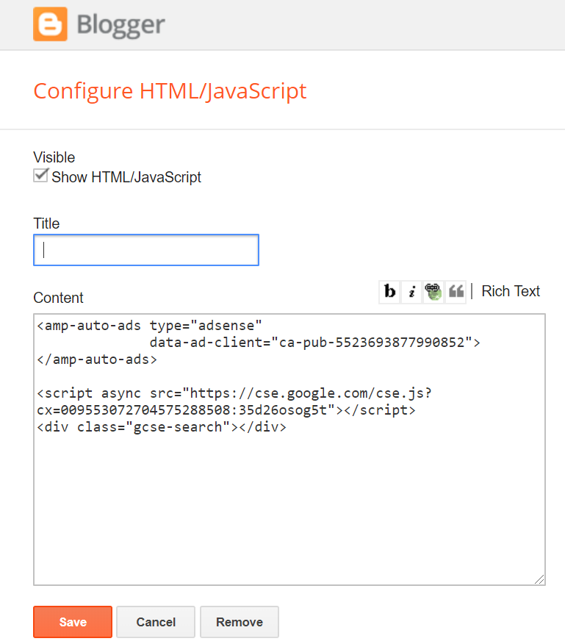The image size is (565, 644).
Task: Click the Cancel button
Action: pos(156,622)
